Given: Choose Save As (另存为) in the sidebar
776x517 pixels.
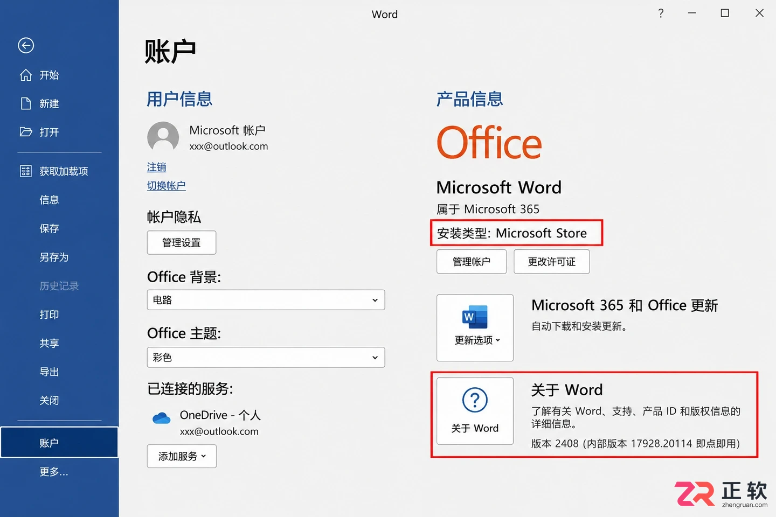Looking at the screenshot, I should coord(54,257).
